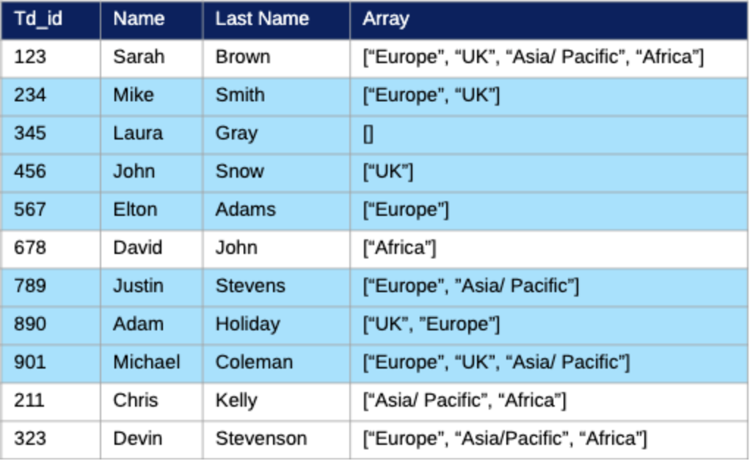Select the first name Michael
The image size is (750, 461).
pyautogui.click(x=147, y=363)
